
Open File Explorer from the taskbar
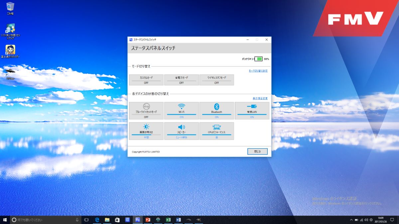[107, 220]
